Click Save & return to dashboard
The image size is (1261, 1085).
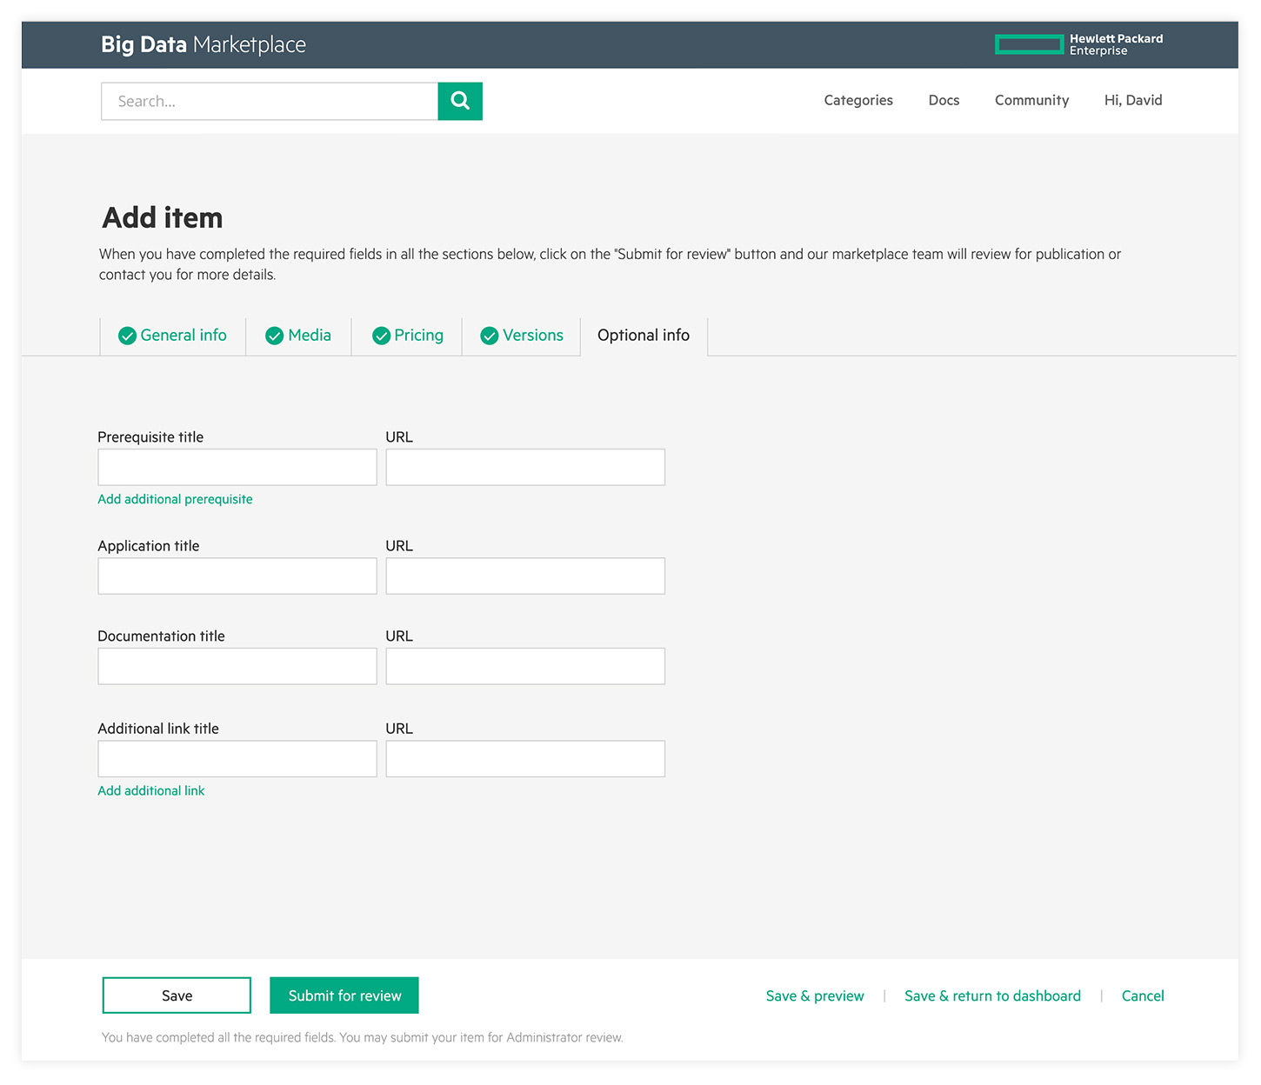(992, 995)
